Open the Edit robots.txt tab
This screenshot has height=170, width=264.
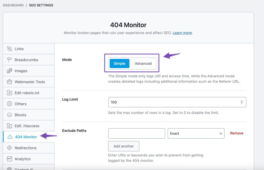point(29,93)
